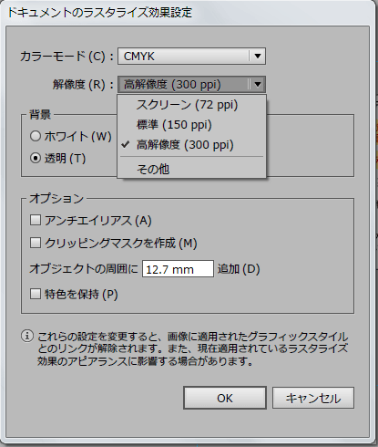Enable 特色を保持 checkbox
The width and height of the screenshot is (378, 447).
[x=36, y=294]
